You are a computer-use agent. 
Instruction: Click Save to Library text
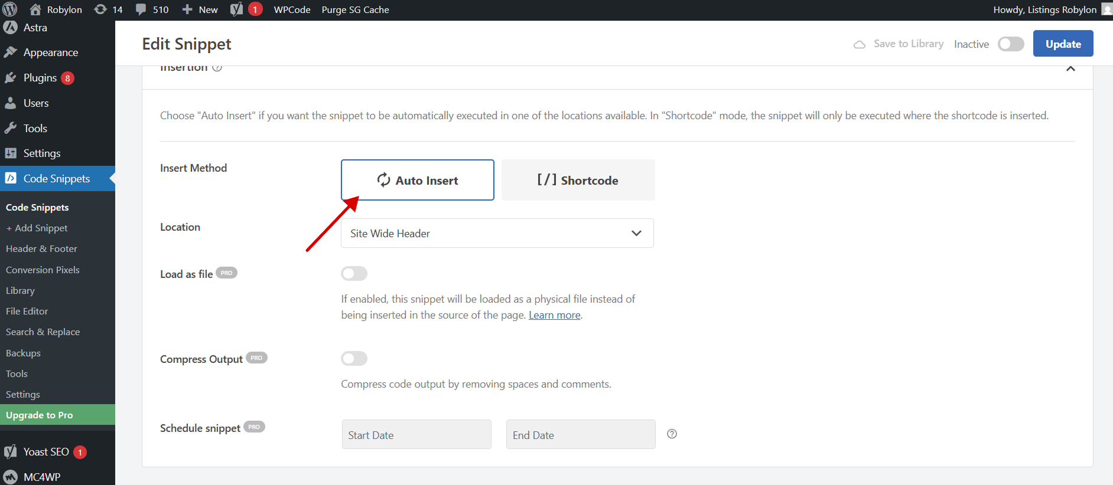click(x=909, y=44)
